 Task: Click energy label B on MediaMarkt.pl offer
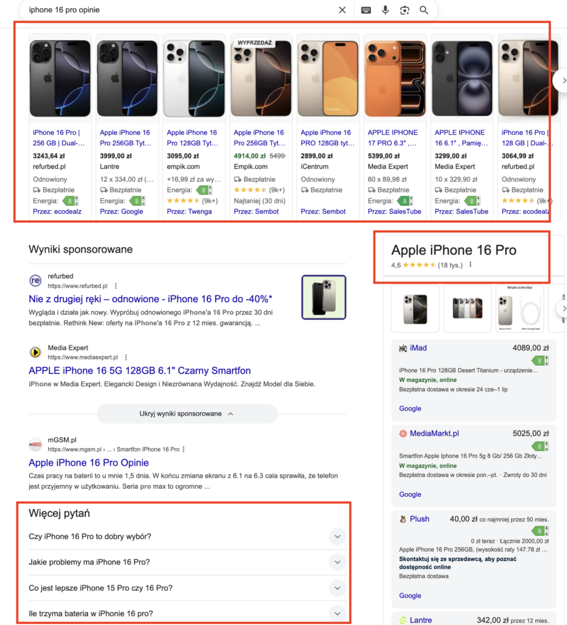[x=540, y=446]
